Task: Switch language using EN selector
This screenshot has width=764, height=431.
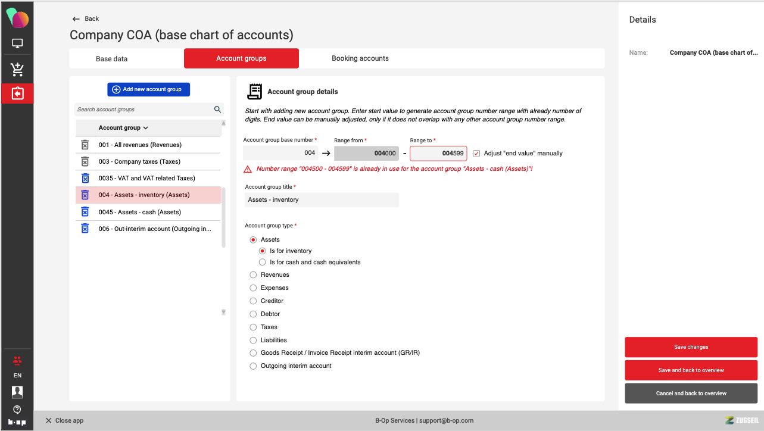Action: pyautogui.click(x=17, y=376)
